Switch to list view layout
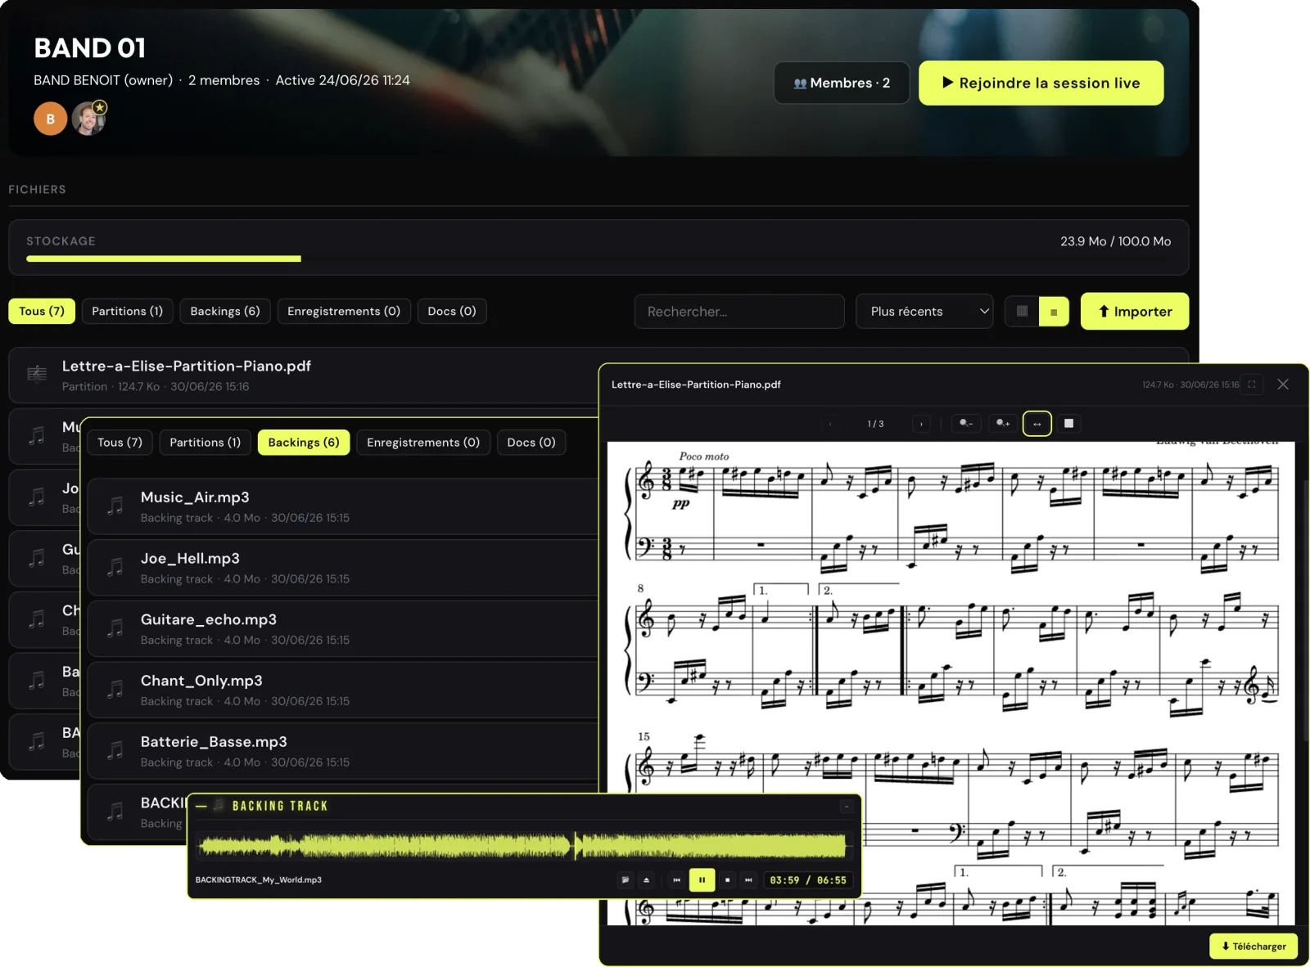This screenshot has width=1310, height=967. pyautogui.click(x=1054, y=312)
